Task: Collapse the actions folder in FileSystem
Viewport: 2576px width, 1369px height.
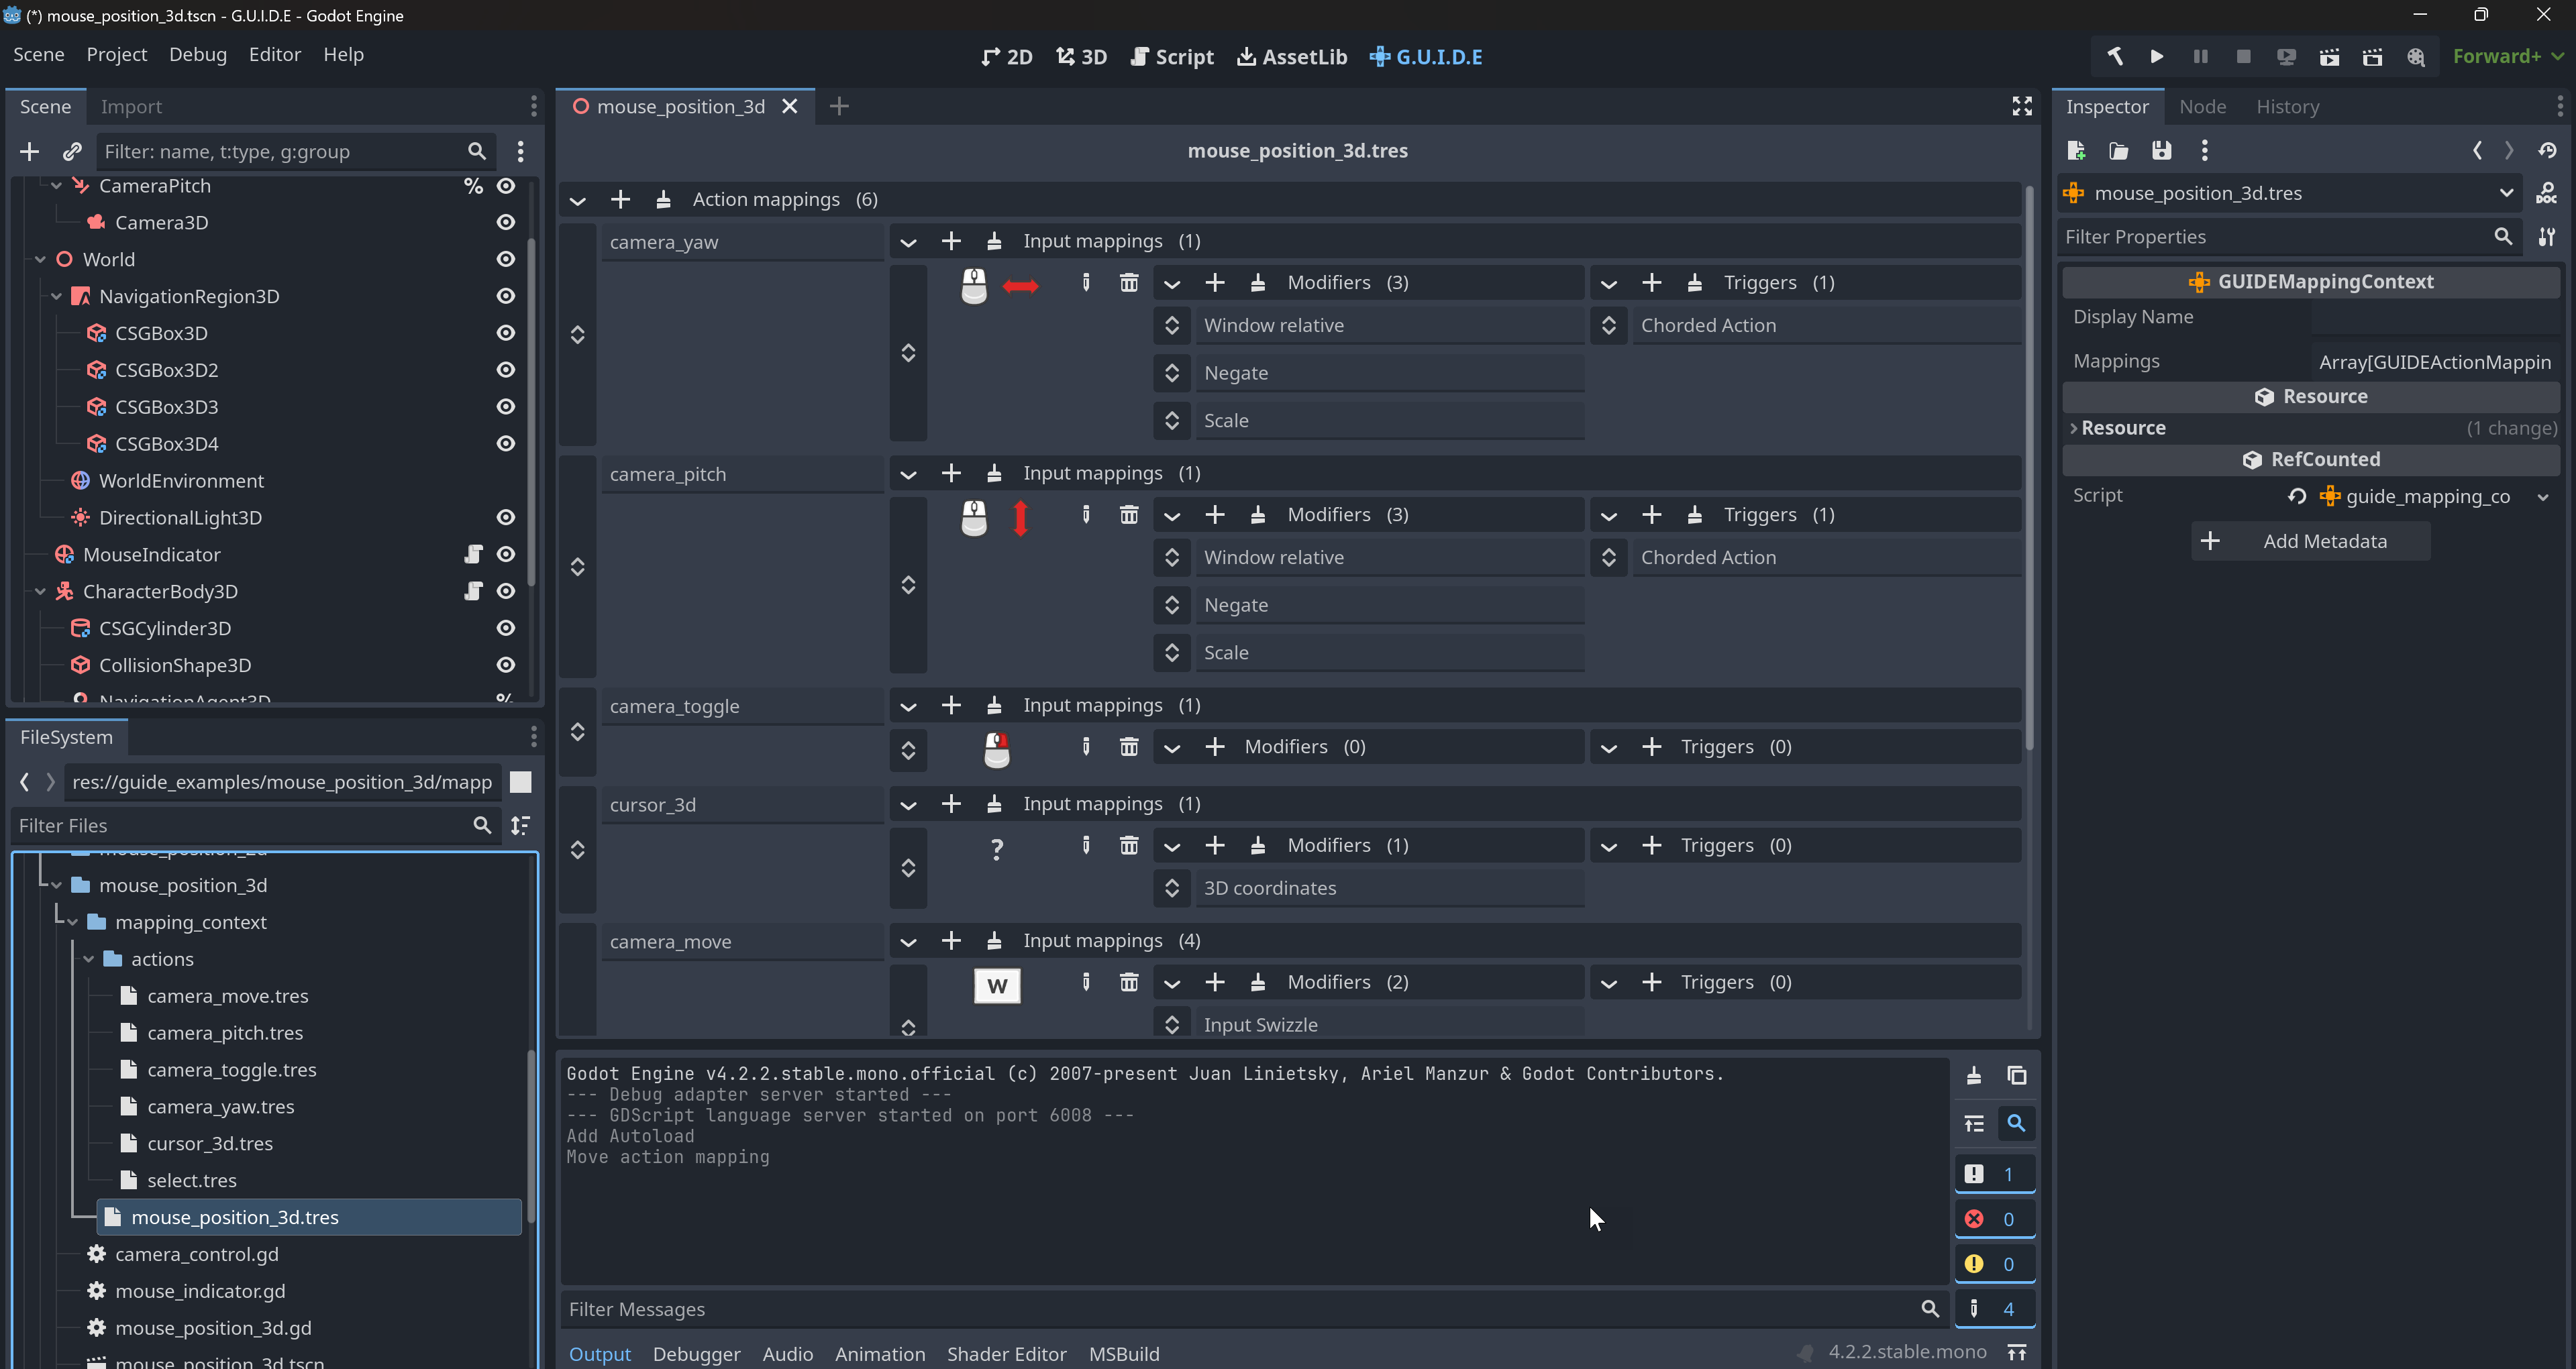Action: click(89, 959)
